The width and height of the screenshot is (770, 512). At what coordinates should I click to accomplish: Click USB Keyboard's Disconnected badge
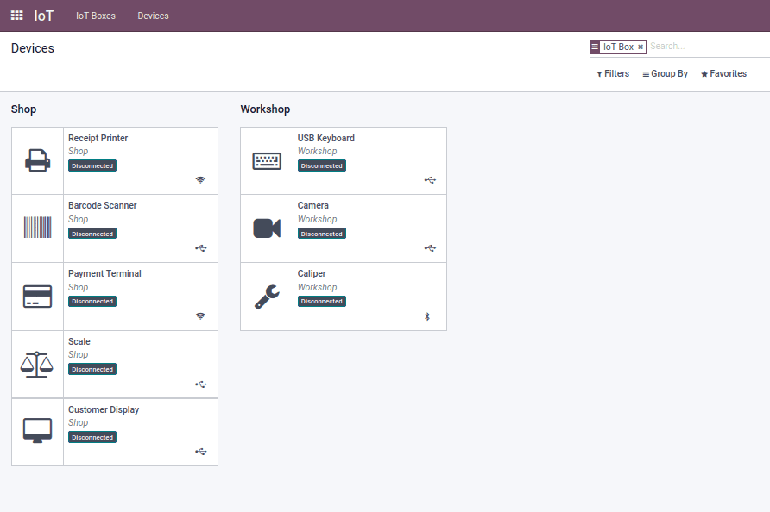tap(322, 165)
